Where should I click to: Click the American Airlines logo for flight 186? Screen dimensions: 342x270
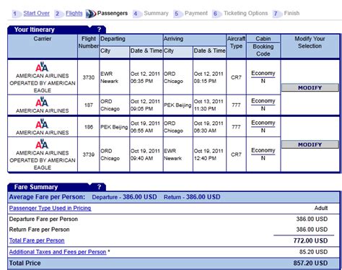tap(42, 123)
